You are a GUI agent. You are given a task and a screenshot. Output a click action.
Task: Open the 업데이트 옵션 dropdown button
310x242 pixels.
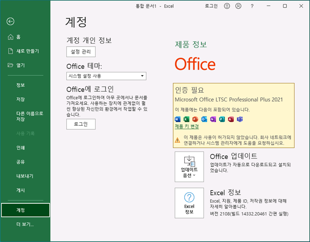pyautogui.click(x=189, y=167)
